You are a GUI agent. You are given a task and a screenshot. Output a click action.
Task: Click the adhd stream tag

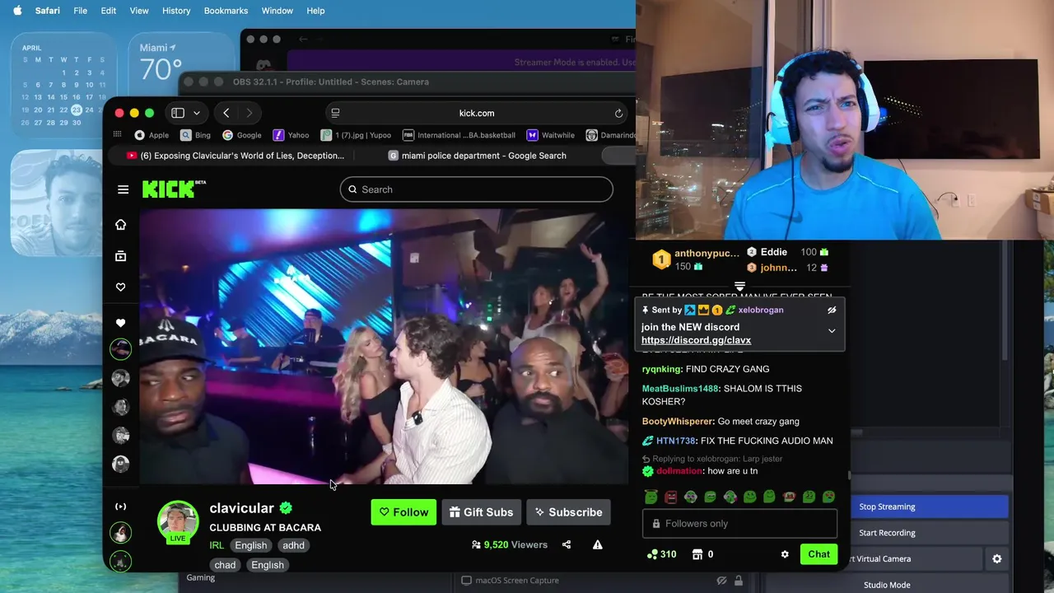click(293, 545)
